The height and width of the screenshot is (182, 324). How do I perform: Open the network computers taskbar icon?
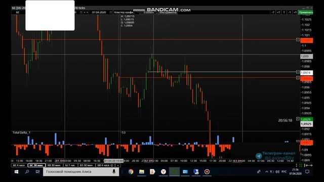196,172
